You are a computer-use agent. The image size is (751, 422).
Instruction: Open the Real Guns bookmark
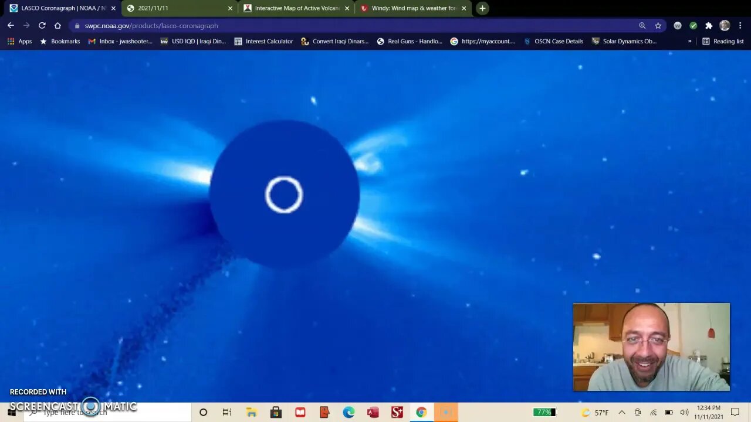[410, 41]
